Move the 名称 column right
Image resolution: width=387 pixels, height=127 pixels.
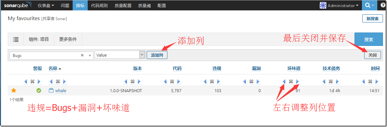pyautogui.click(x=65, y=81)
